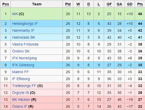145x110 pixels.
Task: Open the IFK Norrköping page
Action: tap(24, 58)
